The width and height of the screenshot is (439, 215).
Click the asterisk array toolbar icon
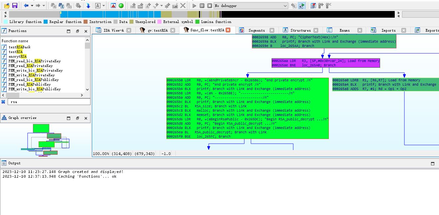[167, 6]
